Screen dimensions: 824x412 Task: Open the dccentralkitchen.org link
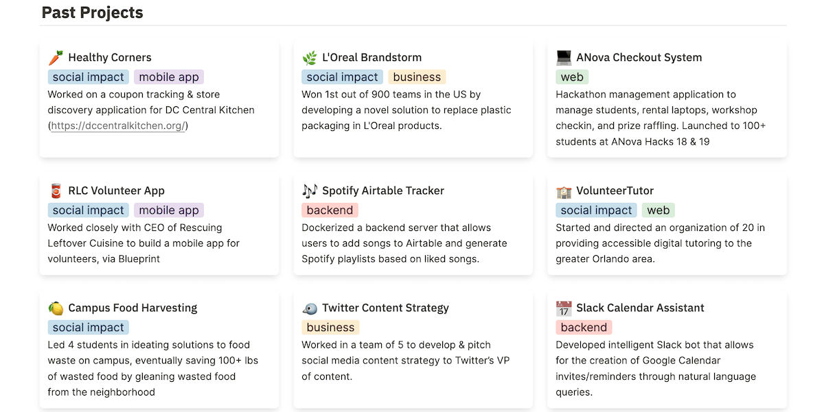click(x=117, y=125)
